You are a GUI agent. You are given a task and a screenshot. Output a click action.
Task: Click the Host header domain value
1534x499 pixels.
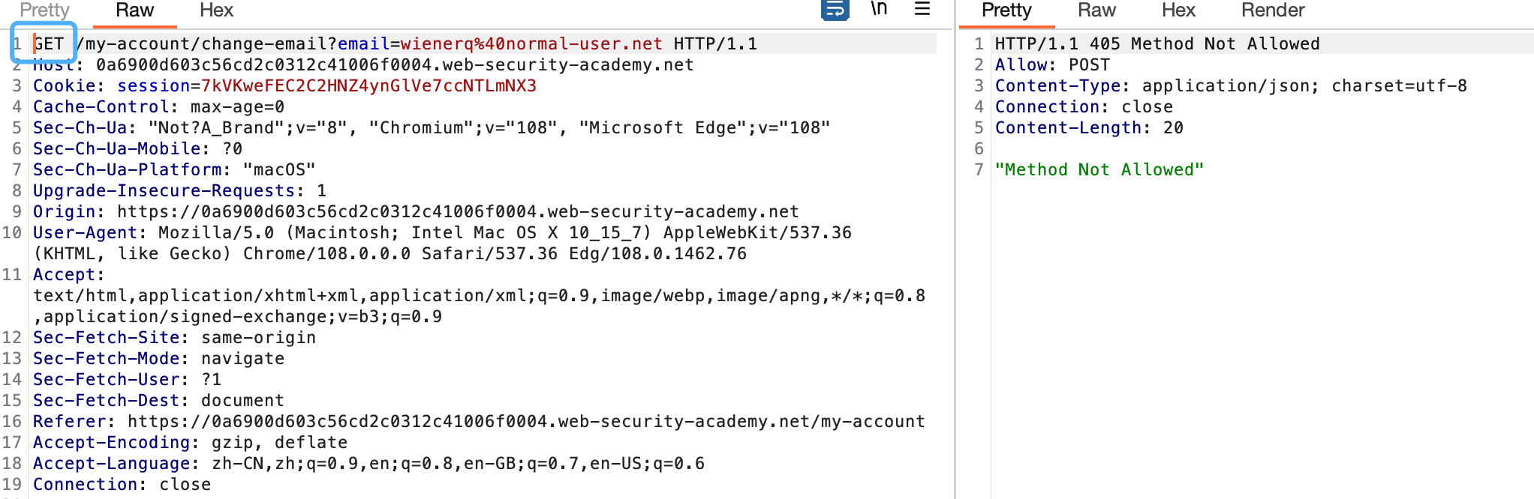pos(395,65)
